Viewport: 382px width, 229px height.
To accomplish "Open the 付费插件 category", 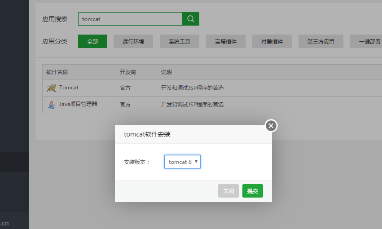I will coord(272,41).
